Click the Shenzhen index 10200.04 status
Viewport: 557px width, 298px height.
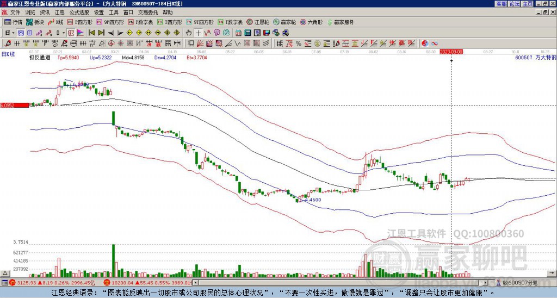coord(148,283)
